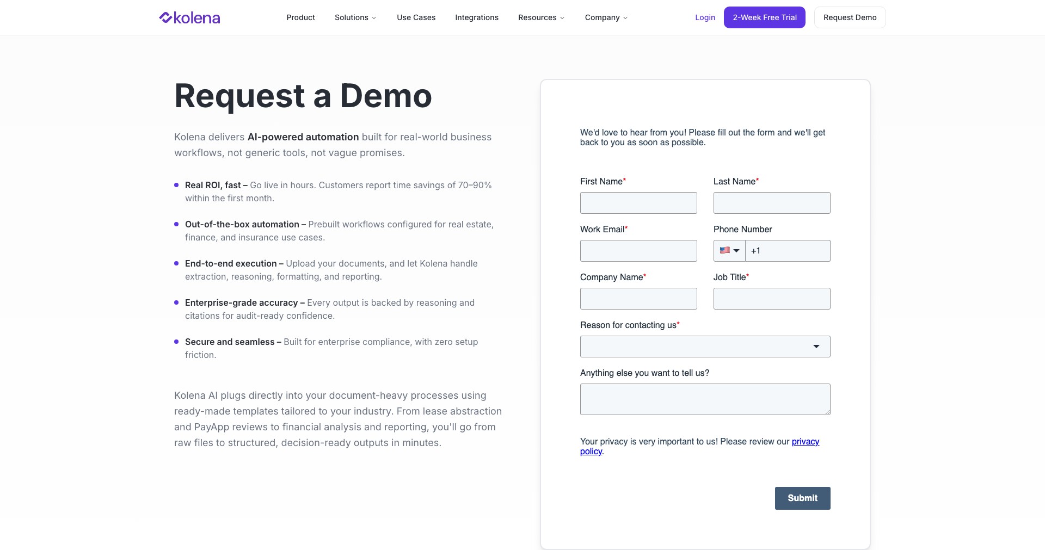The width and height of the screenshot is (1045, 550).
Task: Focus the Job Title field
Action: [x=772, y=299]
